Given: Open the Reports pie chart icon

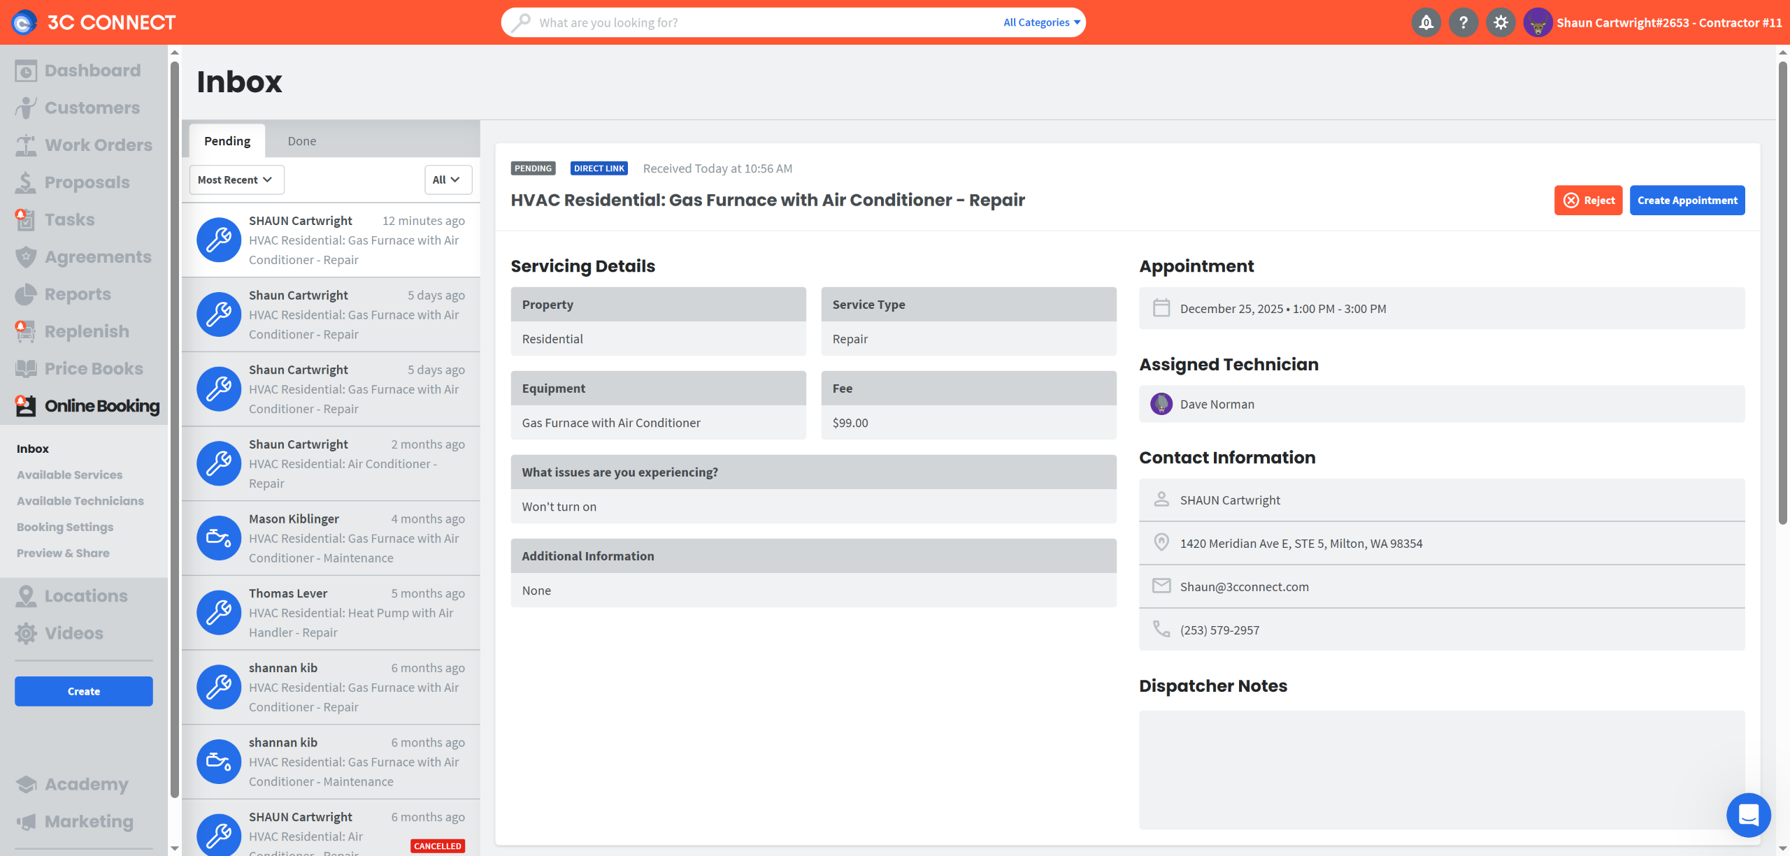Looking at the screenshot, I should tap(26, 294).
